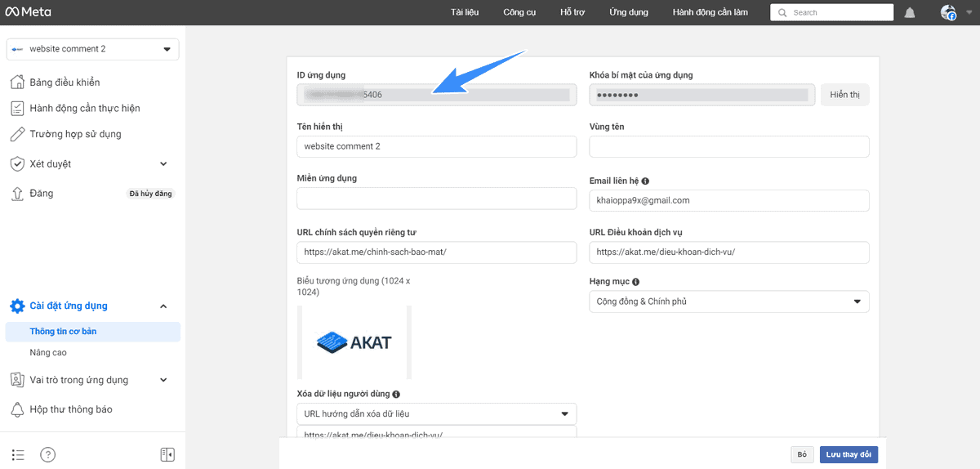Collapse sidebar with the panel toggle icon
980x469 pixels.
[x=167, y=455]
